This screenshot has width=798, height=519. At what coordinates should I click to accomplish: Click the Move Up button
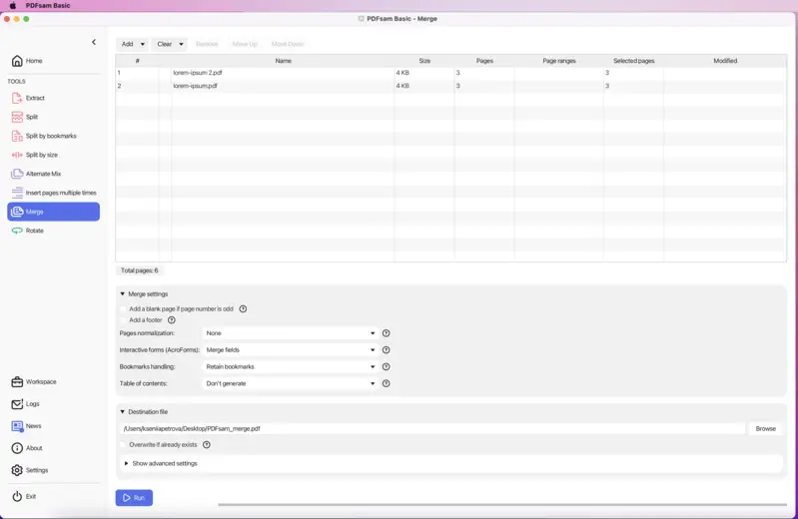[245, 44]
